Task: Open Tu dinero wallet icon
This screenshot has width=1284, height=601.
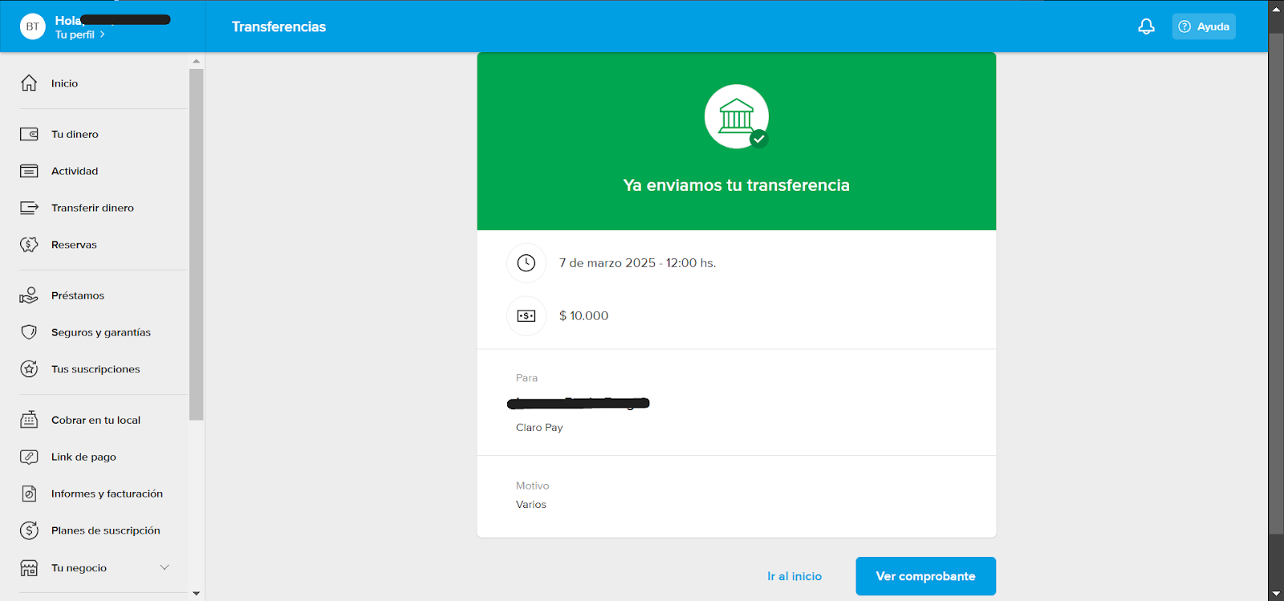Action: pyautogui.click(x=29, y=134)
